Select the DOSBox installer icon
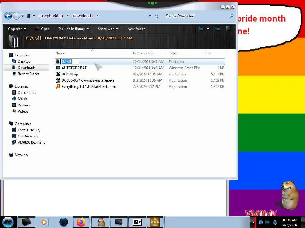 point(58,80)
